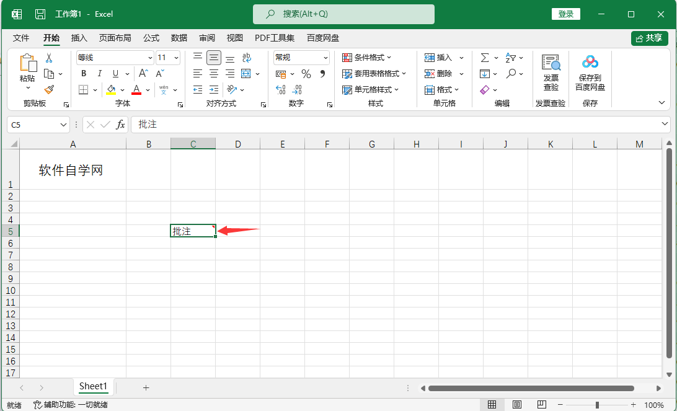Click the zoom slider handle
677x411 pixels.
click(x=597, y=405)
